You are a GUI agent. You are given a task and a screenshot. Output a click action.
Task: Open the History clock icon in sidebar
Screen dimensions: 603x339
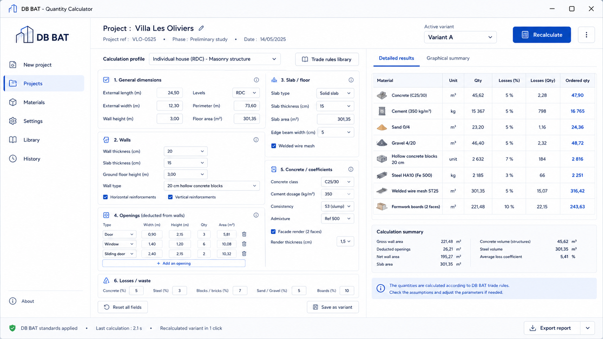13,159
